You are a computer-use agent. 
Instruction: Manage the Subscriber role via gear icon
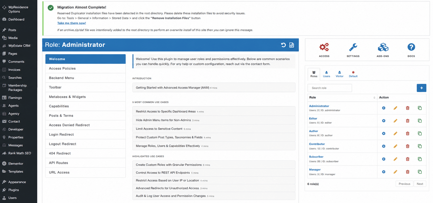point(384,159)
